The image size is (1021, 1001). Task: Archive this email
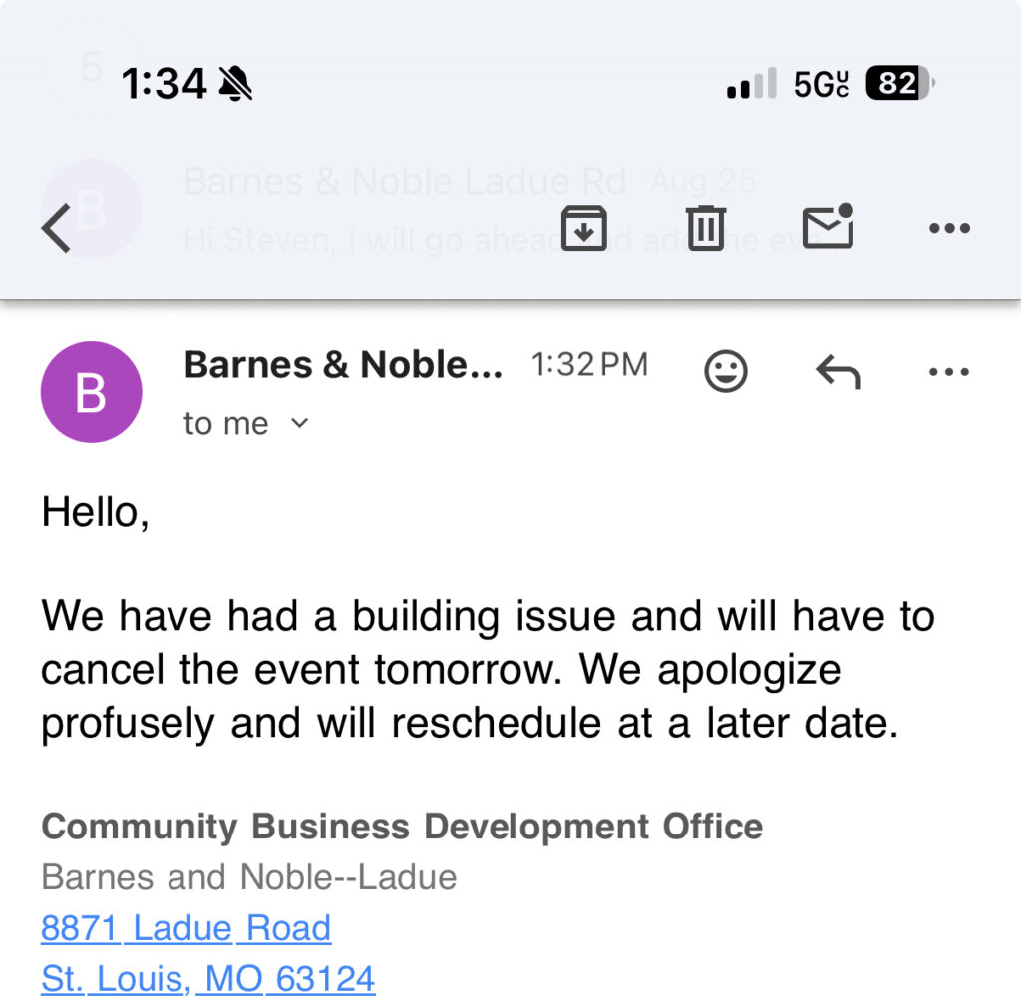click(583, 228)
